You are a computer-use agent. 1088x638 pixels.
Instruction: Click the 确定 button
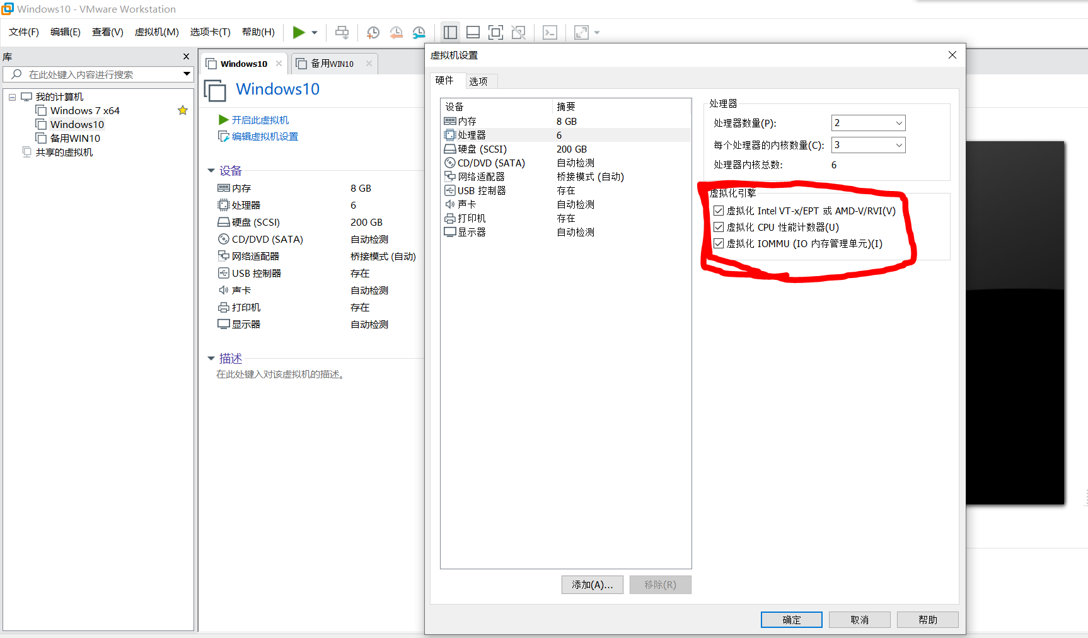(791, 620)
